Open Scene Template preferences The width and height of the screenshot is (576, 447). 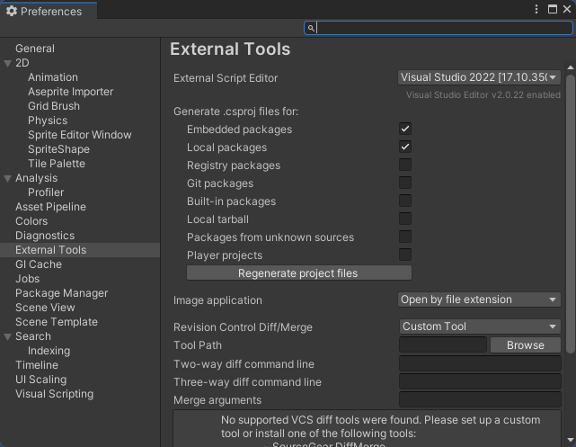click(x=57, y=322)
